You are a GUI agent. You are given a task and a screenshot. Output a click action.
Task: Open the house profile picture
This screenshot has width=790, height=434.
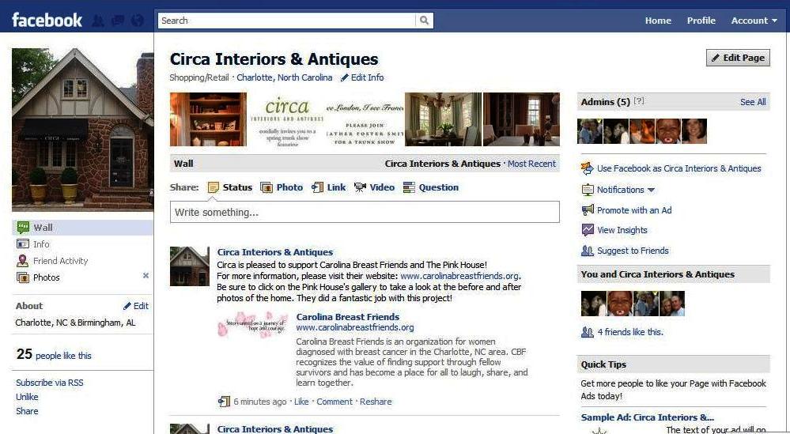82,129
